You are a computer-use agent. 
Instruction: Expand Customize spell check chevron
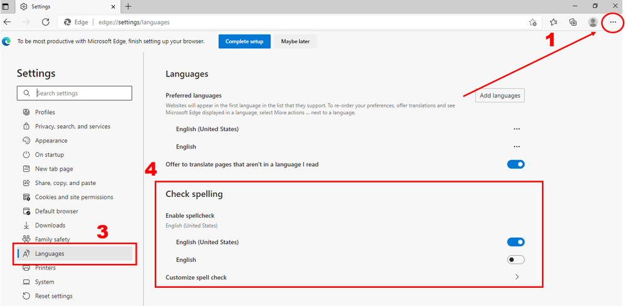coord(517,277)
